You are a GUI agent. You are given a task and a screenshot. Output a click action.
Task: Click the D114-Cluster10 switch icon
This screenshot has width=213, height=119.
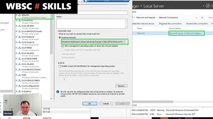(19, 42)
